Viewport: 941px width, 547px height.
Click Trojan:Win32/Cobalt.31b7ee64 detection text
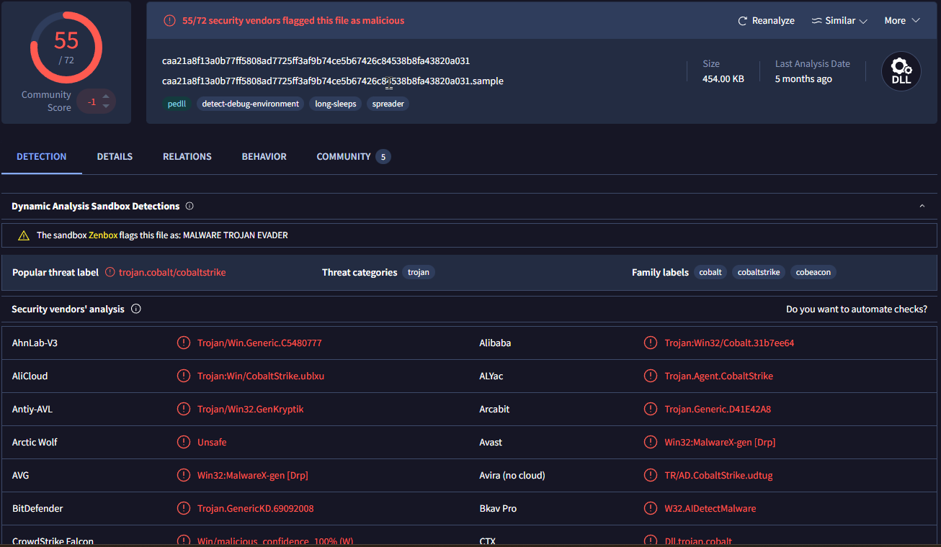pyautogui.click(x=729, y=343)
